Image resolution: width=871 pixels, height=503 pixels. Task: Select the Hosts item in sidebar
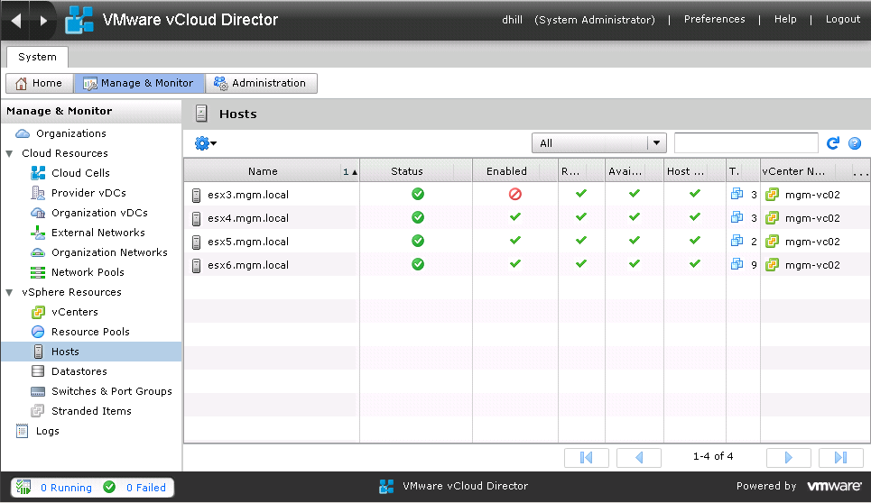92,352
